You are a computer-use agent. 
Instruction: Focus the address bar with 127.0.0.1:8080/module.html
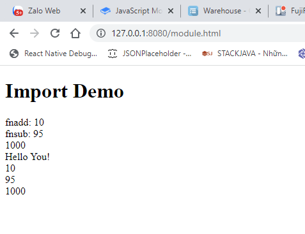pyautogui.click(x=166, y=34)
